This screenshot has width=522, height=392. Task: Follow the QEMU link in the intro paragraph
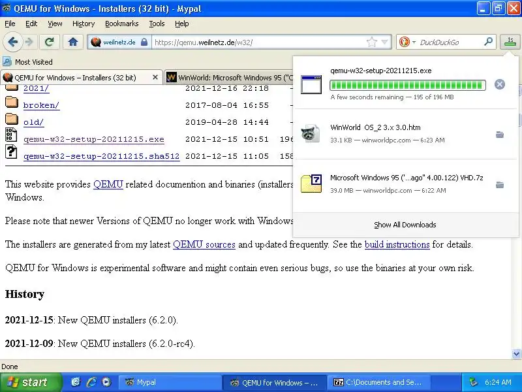[x=108, y=184]
